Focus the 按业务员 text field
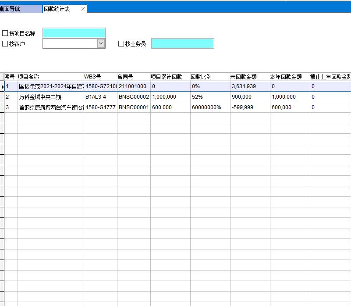The image size is (351, 306). pos(182,43)
